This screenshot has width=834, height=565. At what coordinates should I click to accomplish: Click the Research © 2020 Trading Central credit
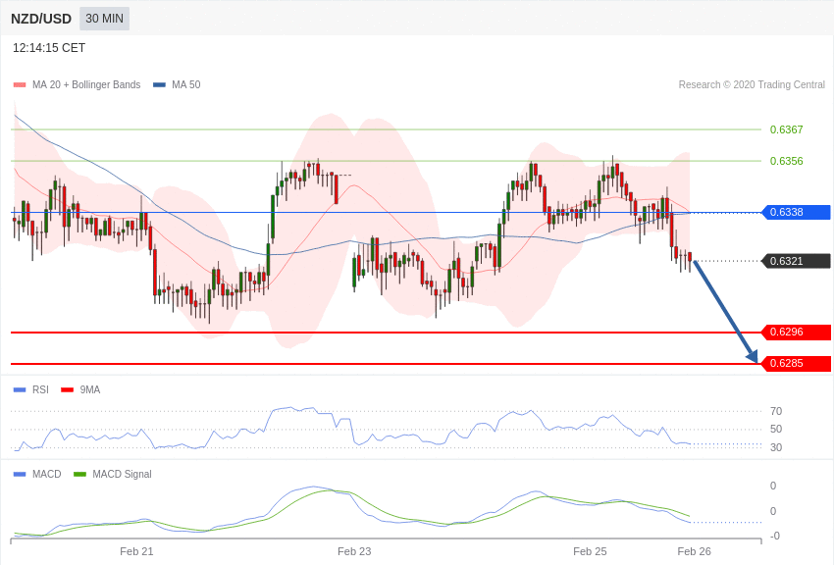752,84
